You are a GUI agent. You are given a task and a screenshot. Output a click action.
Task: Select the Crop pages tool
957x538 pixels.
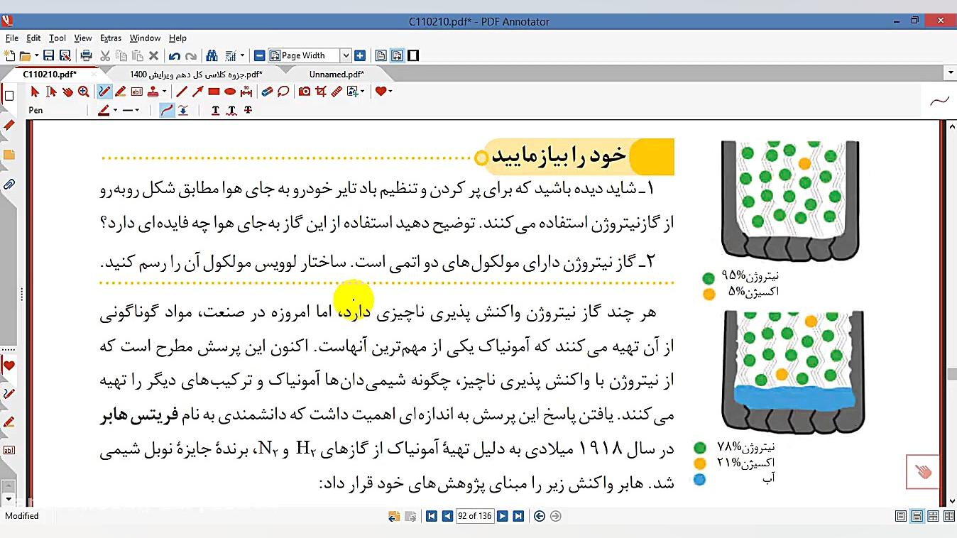pos(321,92)
